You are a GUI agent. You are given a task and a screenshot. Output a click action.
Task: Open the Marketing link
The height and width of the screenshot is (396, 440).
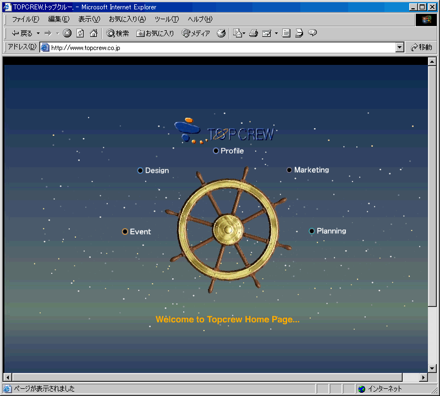coord(311,170)
